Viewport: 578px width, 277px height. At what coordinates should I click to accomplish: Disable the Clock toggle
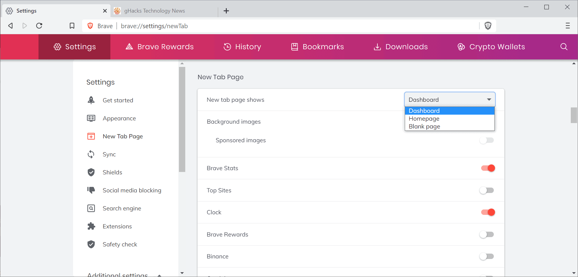tap(488, 212)
